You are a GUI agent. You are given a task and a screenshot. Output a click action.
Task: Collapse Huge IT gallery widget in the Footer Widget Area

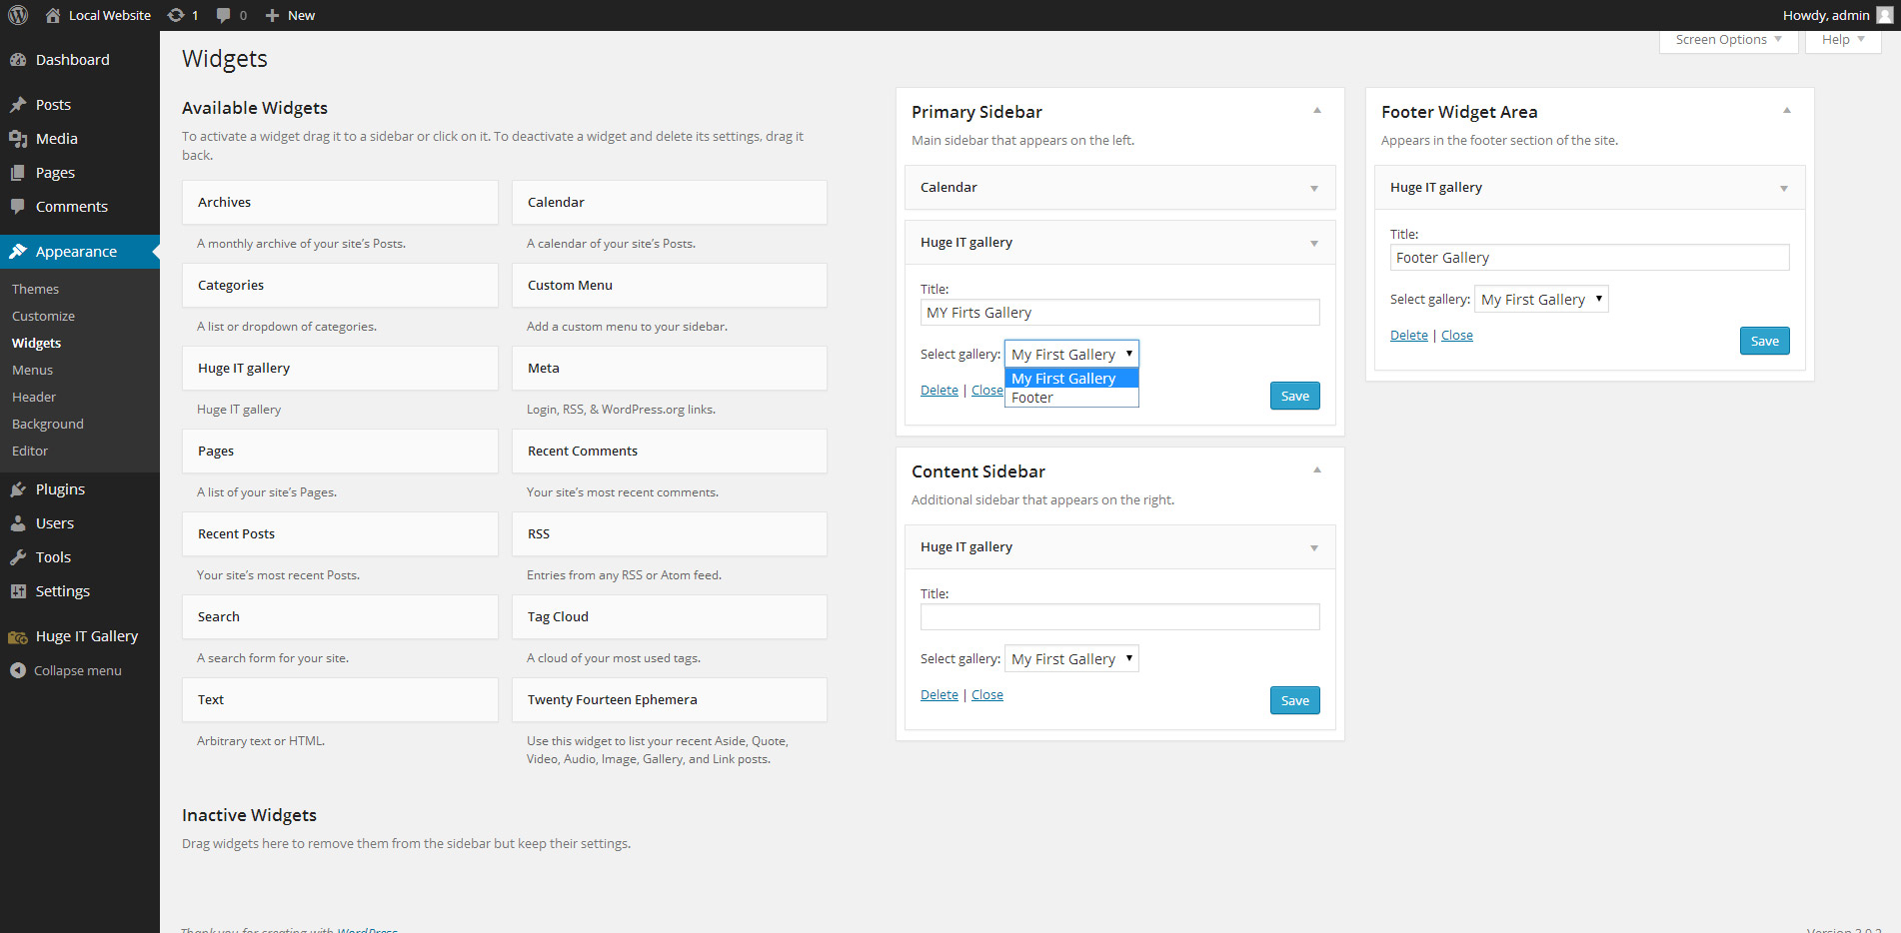coord(1784,188)
